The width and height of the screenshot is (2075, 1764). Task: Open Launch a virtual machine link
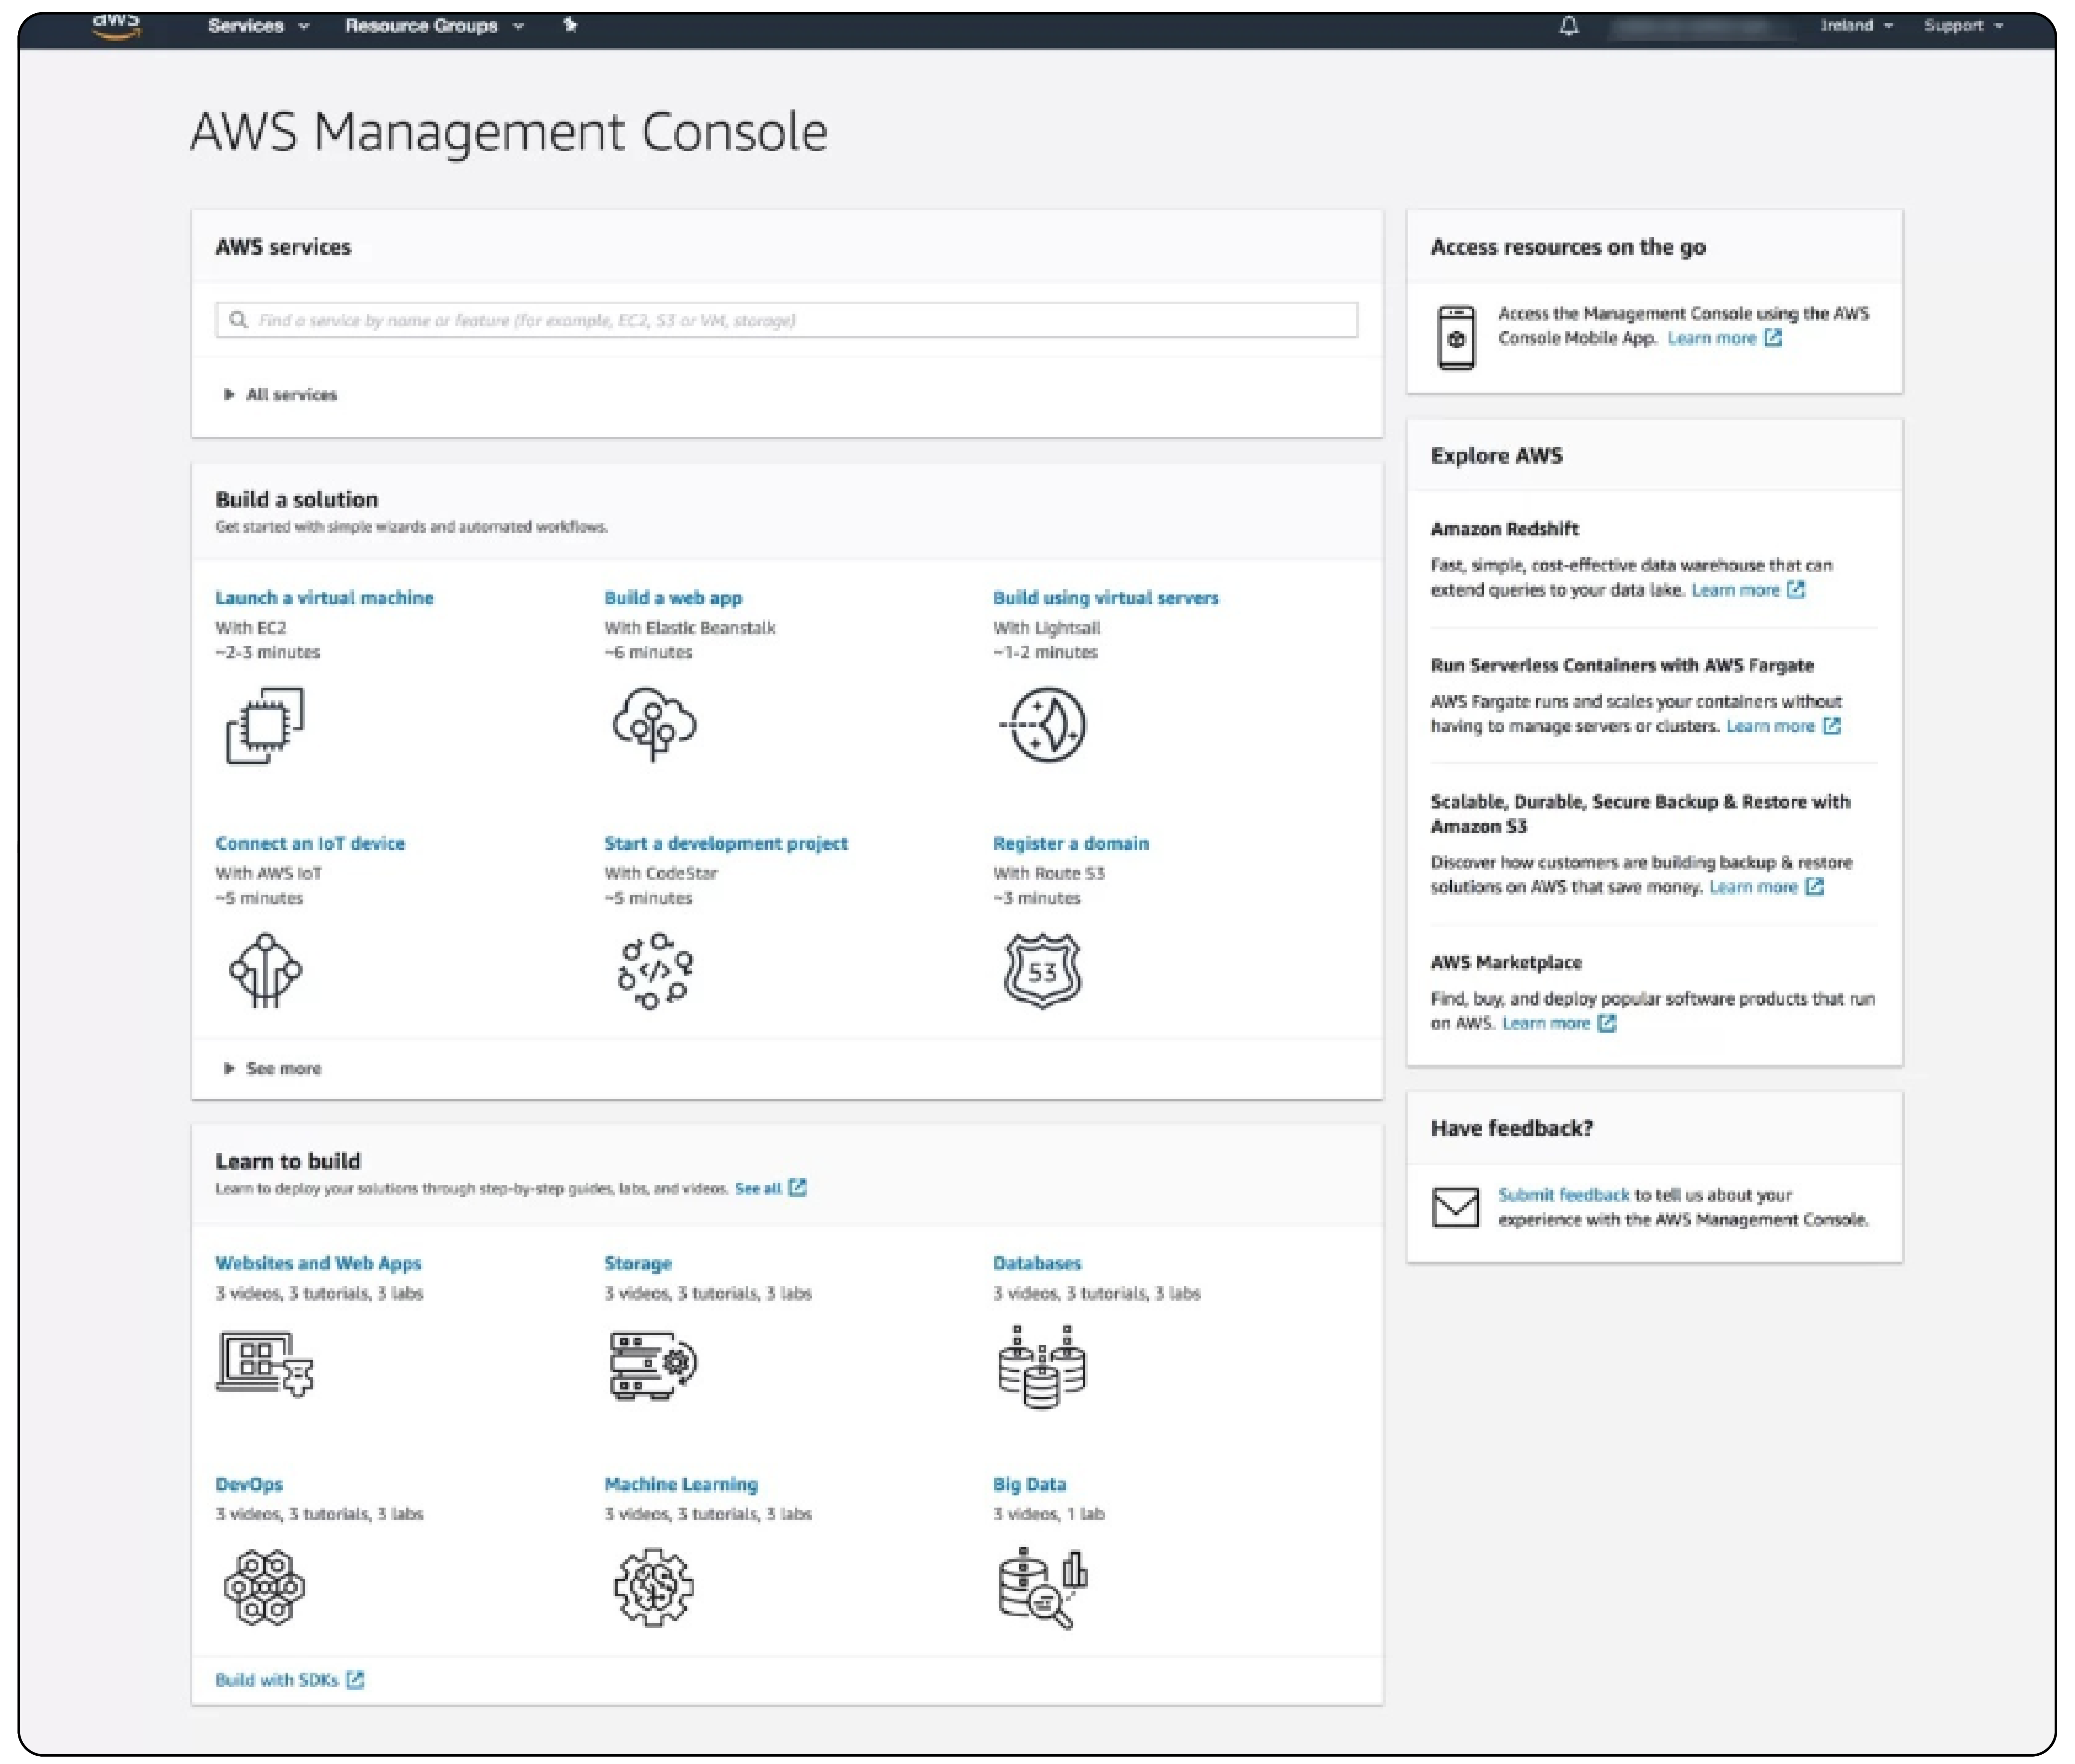tap(324, 598)
